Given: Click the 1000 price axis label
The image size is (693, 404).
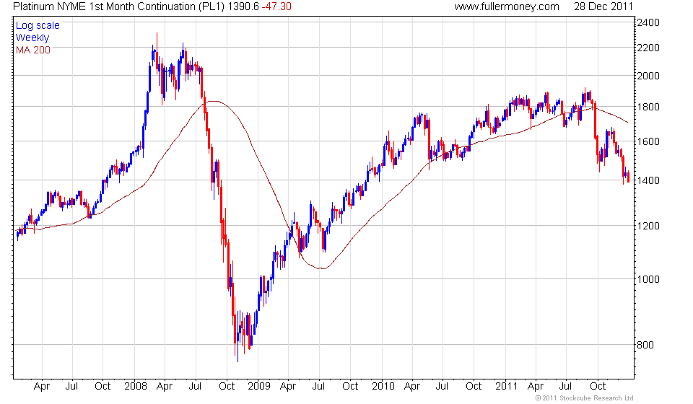Looking at the screenshot, I should [648, 279].
